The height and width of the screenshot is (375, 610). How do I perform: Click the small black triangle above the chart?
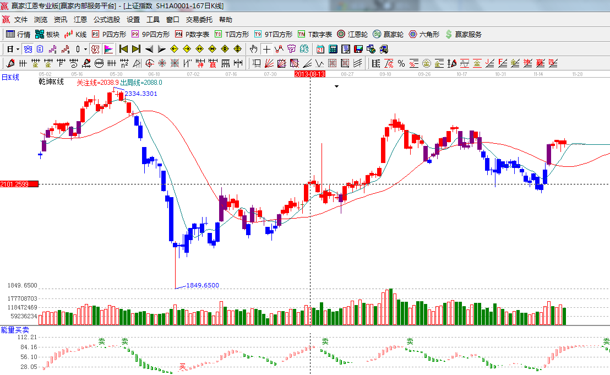click(336, 86)
